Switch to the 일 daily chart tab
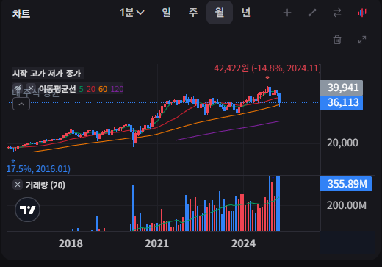 point(167,13)
